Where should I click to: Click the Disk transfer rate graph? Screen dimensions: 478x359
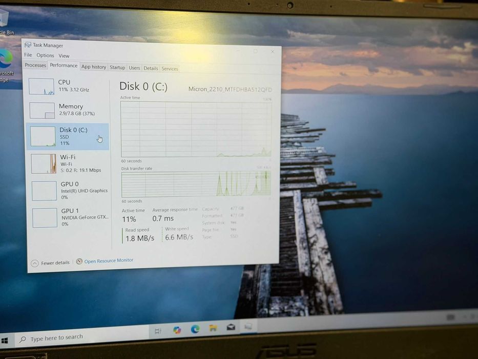tap(196, 184)
